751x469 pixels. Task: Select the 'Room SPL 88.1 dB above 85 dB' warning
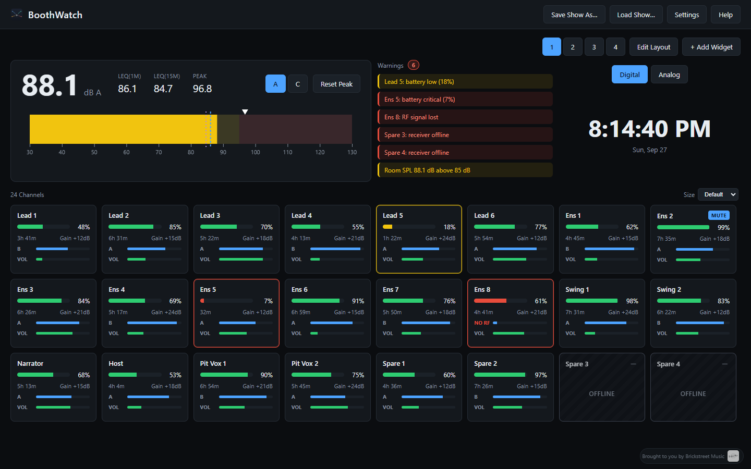click(x=465, y=170)
